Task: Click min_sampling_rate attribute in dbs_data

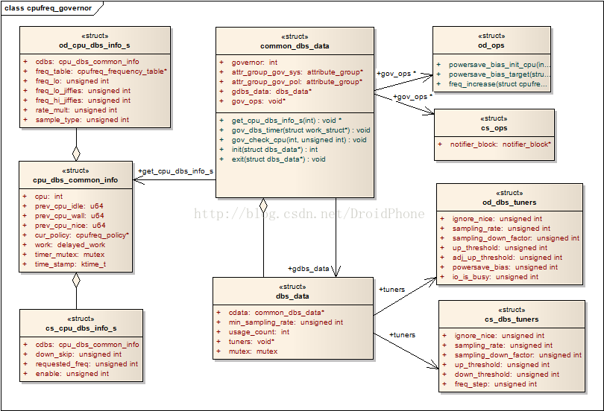Action: 285,322
